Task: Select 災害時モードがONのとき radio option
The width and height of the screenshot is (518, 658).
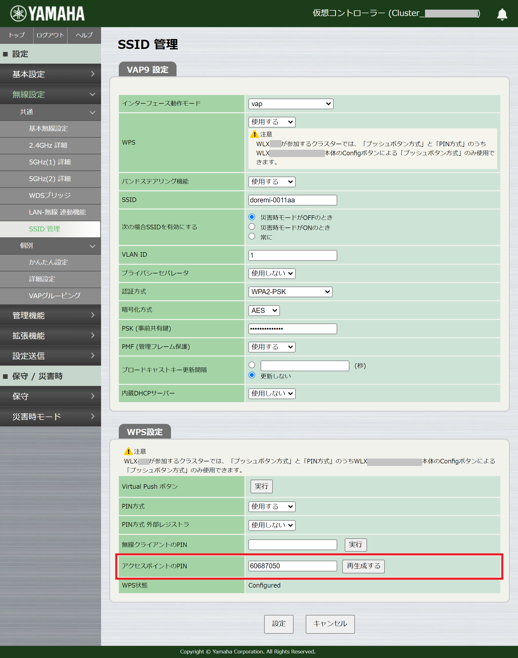Action: [x=252, y=227]
